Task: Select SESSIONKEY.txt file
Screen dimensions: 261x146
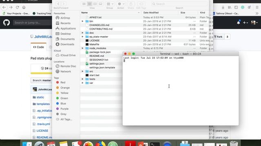Action: coord(99,60)
